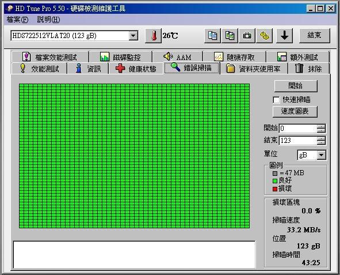Click the second copy screenshot icon
The height and width of the screenshot is (275, 340).
(x=230, y=35)
